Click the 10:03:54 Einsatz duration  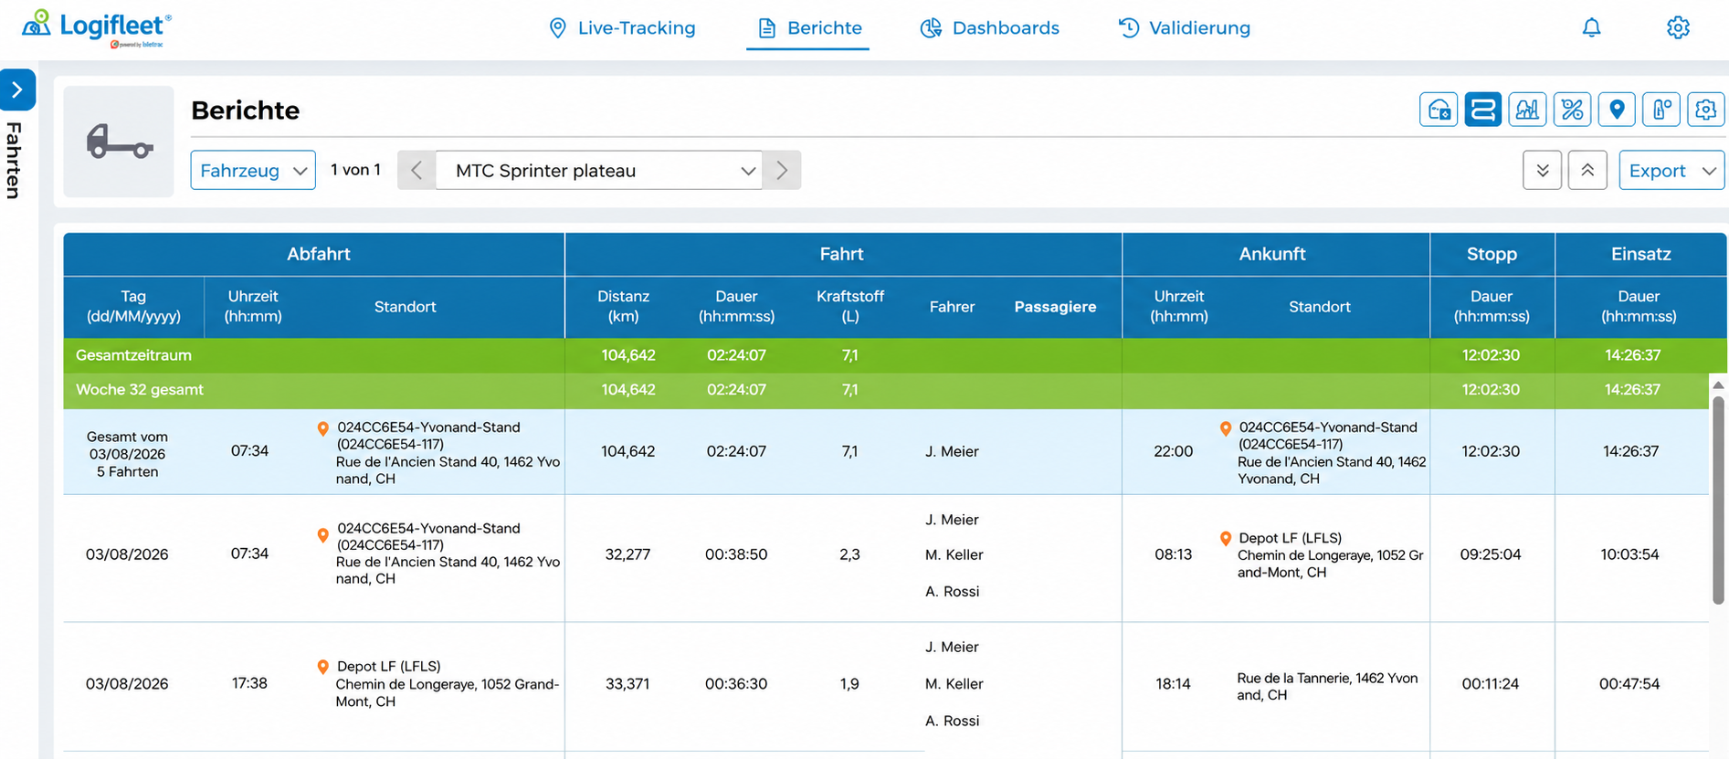pos(1629,554)
